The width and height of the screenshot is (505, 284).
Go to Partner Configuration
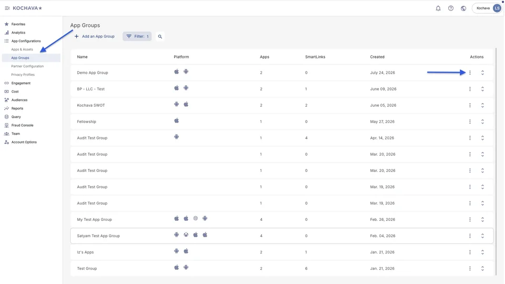click(27, 66)
